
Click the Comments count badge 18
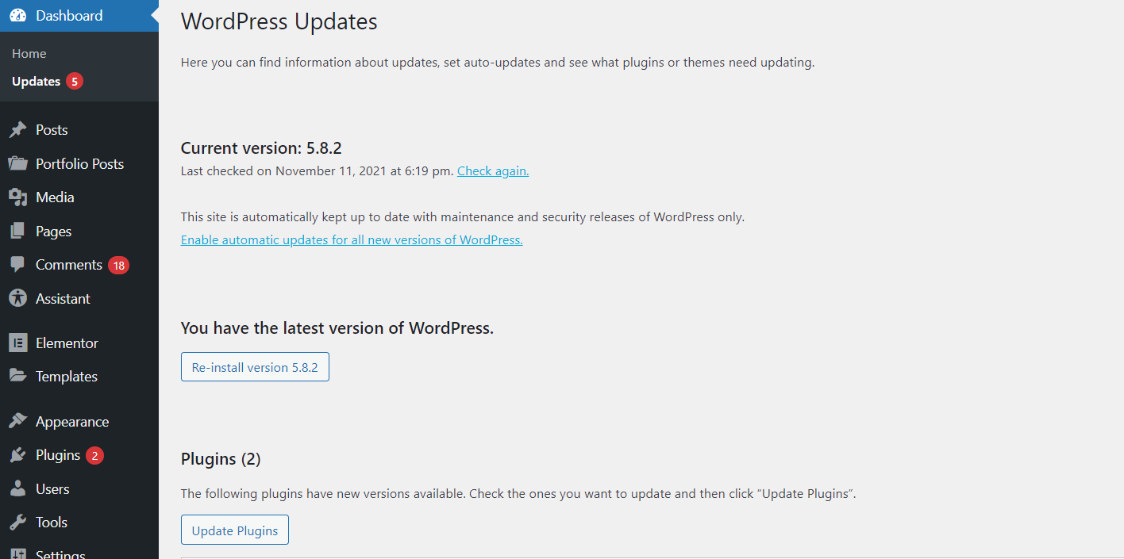pos(118,266)
